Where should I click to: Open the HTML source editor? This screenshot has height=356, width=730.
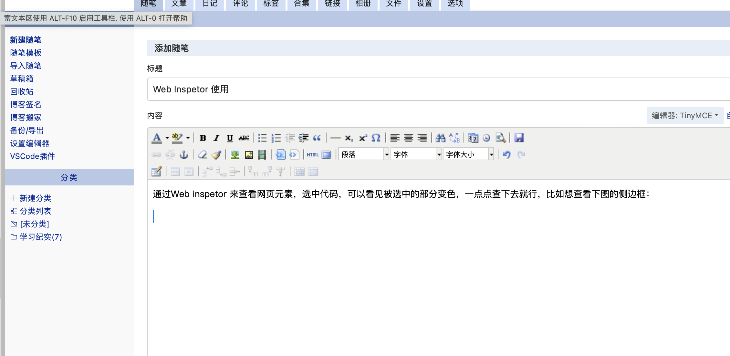312,155
